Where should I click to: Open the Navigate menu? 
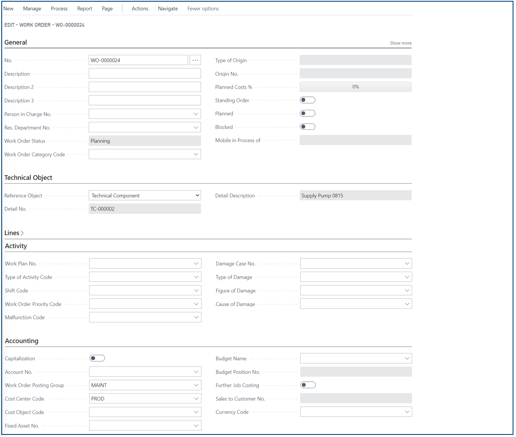[x=168, y=8]
